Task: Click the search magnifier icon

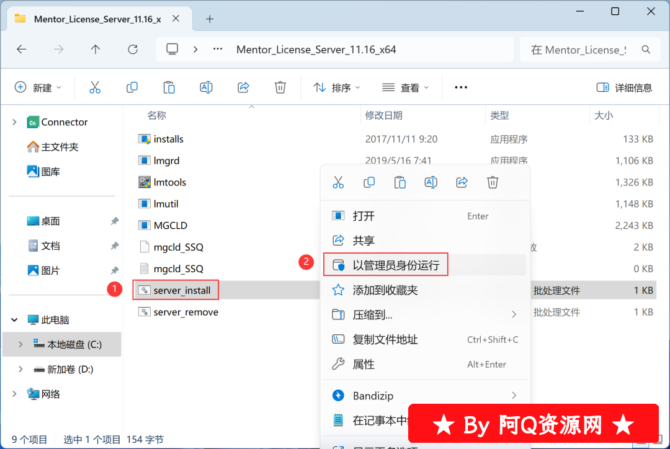Action: (646, 50)
